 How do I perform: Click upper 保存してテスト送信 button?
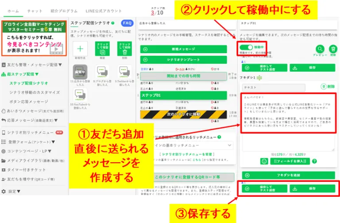click(265, 68)
